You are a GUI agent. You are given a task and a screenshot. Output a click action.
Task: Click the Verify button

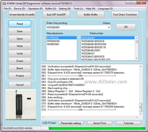click(x=20, y=53)
